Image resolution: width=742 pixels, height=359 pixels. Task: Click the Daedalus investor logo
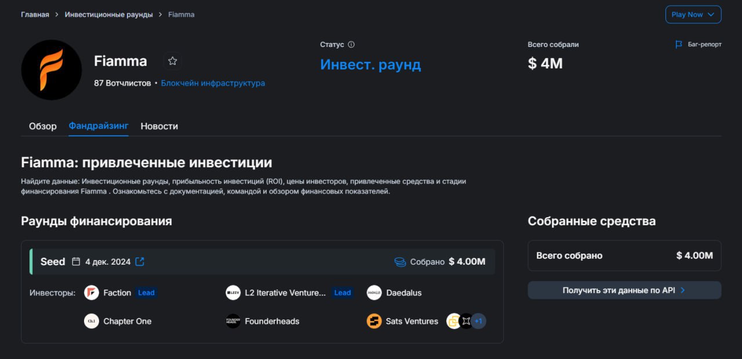[x=374, y=292]
